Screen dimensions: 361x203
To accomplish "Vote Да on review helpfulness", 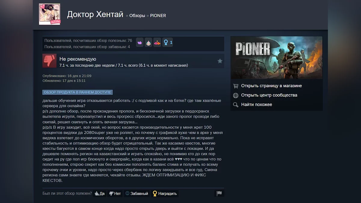I will pos(100,193).
